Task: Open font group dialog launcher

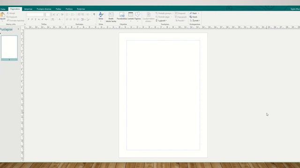Action: click(63, 24)
